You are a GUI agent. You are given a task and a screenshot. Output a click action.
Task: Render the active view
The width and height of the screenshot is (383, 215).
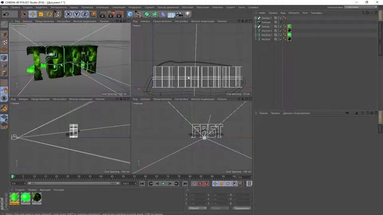103,14
